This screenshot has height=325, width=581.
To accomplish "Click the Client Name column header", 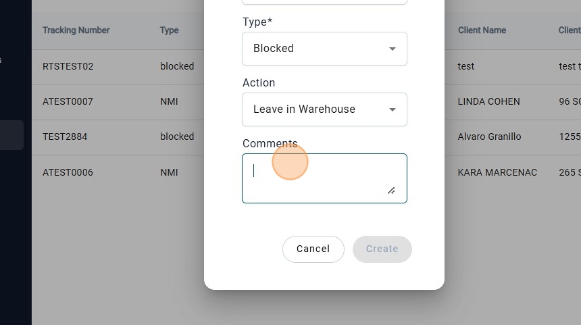I will click(x=482, y=30).
